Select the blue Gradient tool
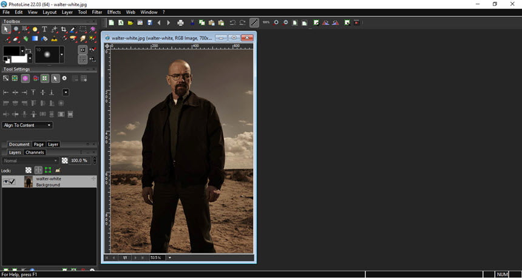 [x=35, y=39]
